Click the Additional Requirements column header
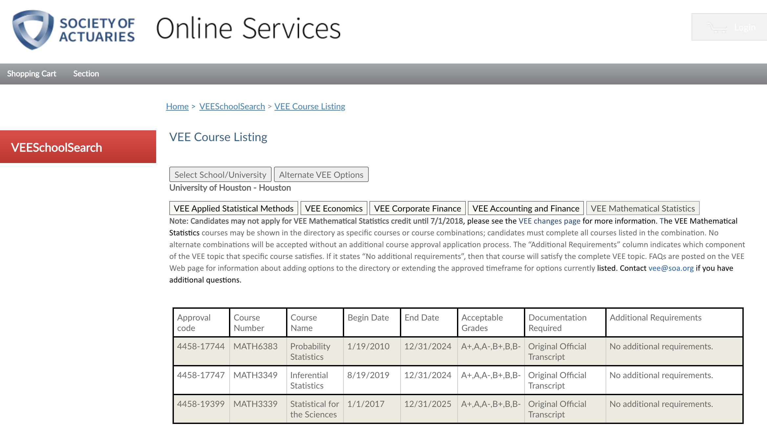This screenshot has width=767, height=440. point(674,322)
